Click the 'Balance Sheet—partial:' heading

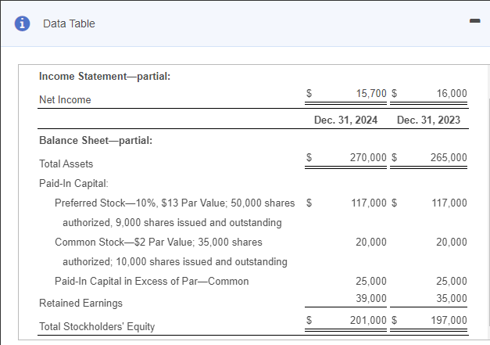pos(95,140)
